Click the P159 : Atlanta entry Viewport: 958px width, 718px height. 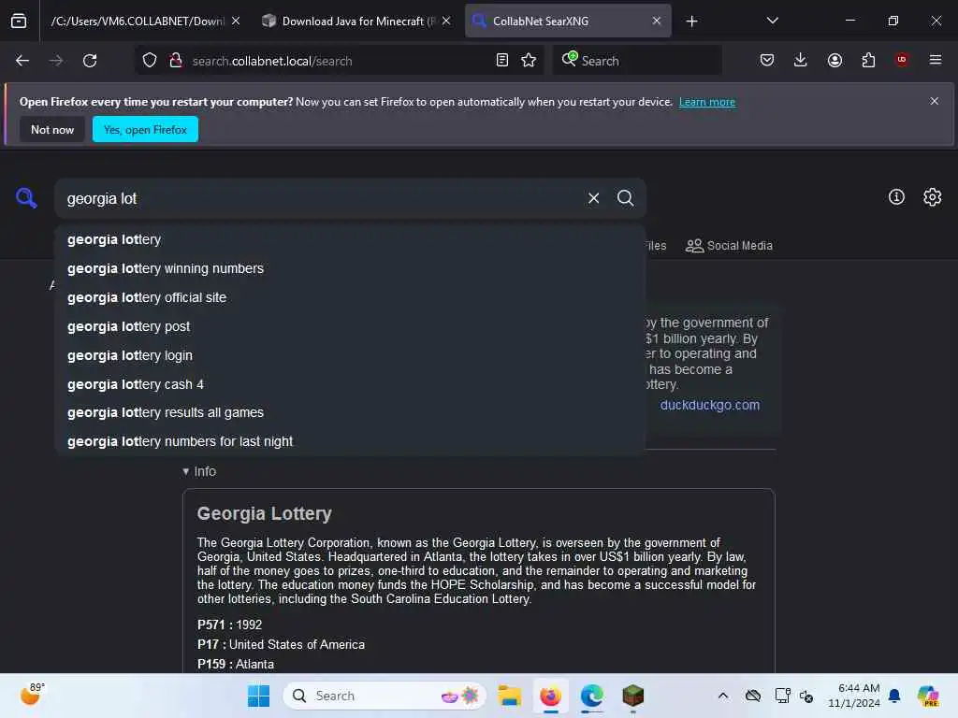(235, 664)
